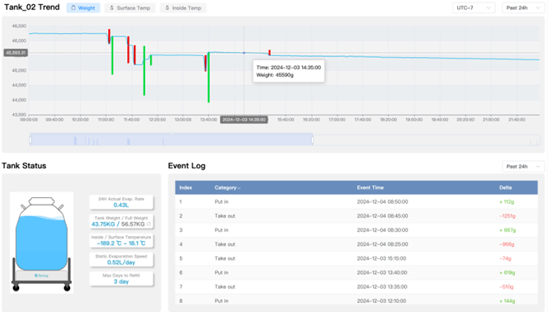Open the UTC-7 timezone dropdown

click(x=474, y=7)
